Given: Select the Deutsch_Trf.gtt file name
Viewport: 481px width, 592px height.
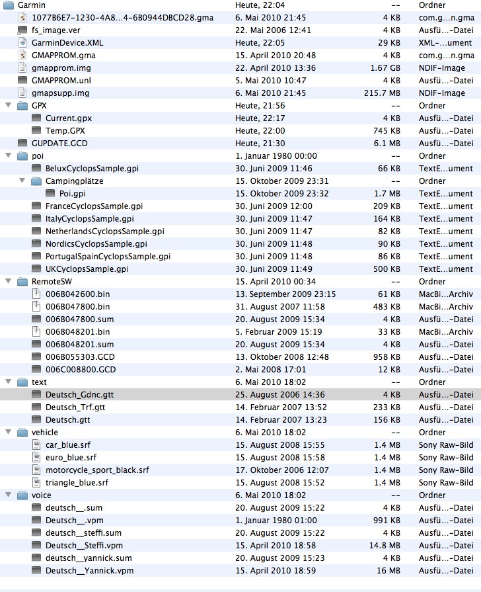Looking at the screenshot, I should tap(75, 407).
